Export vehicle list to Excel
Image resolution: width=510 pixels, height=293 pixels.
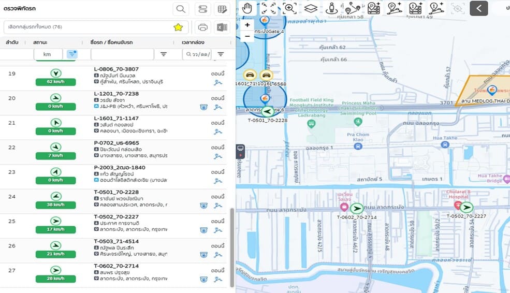223,27
